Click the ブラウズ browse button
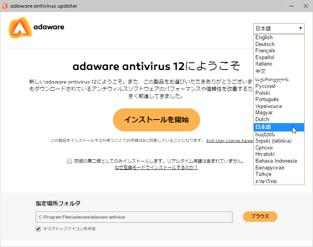 tap(260, 217)
